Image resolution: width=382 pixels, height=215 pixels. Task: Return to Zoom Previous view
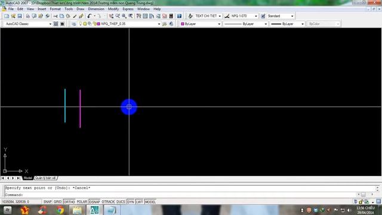click(x=131, y=16)
